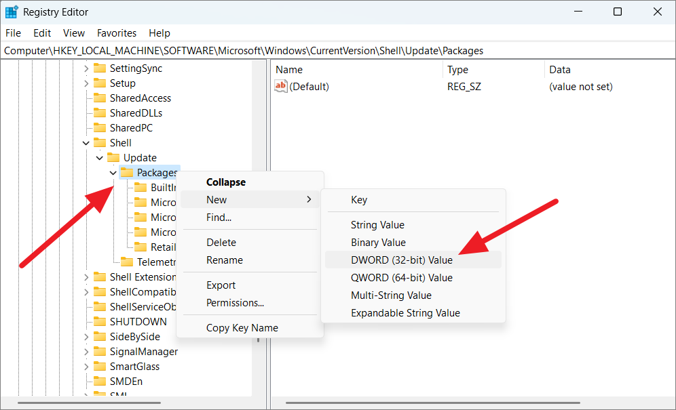
Task: Open the View menu
Action: tap(74, 33)
